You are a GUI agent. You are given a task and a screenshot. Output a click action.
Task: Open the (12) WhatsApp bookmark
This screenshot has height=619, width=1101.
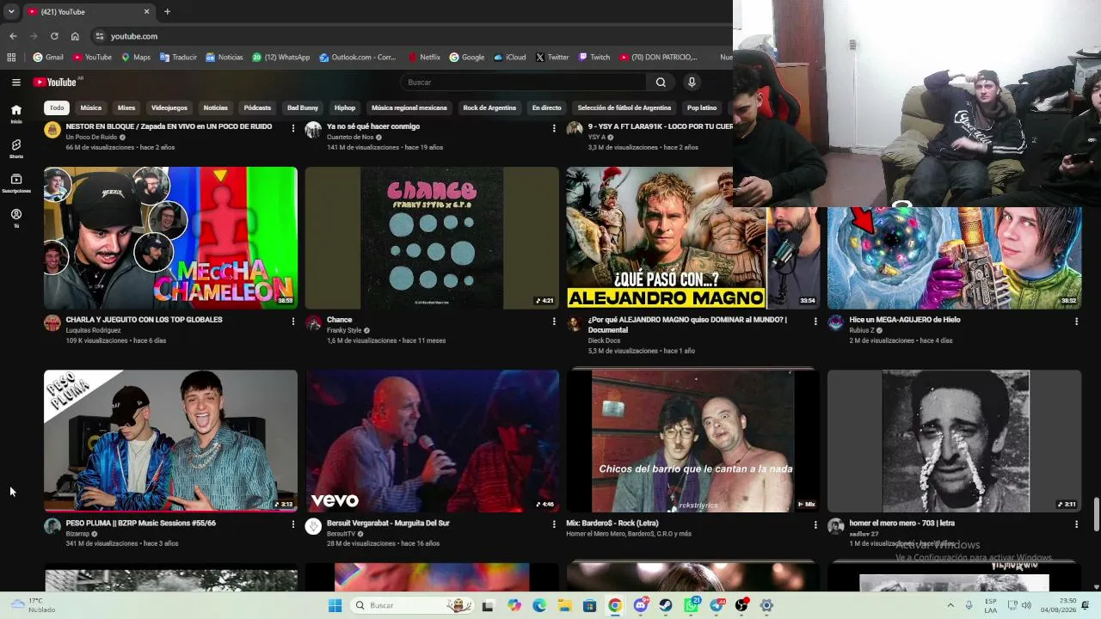281,58
